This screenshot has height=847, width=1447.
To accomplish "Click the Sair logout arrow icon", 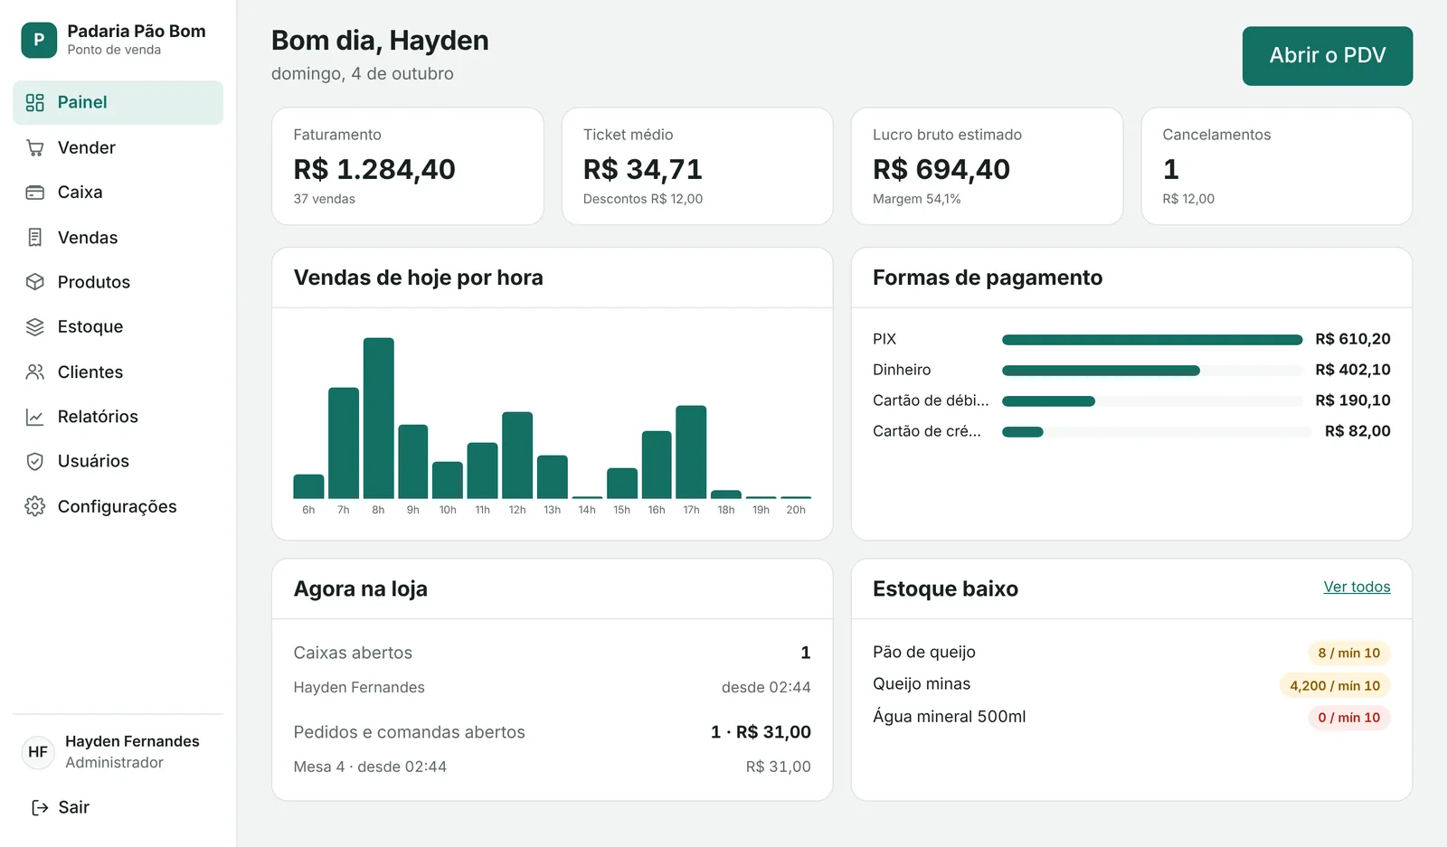I will click(x=40, y=807).
